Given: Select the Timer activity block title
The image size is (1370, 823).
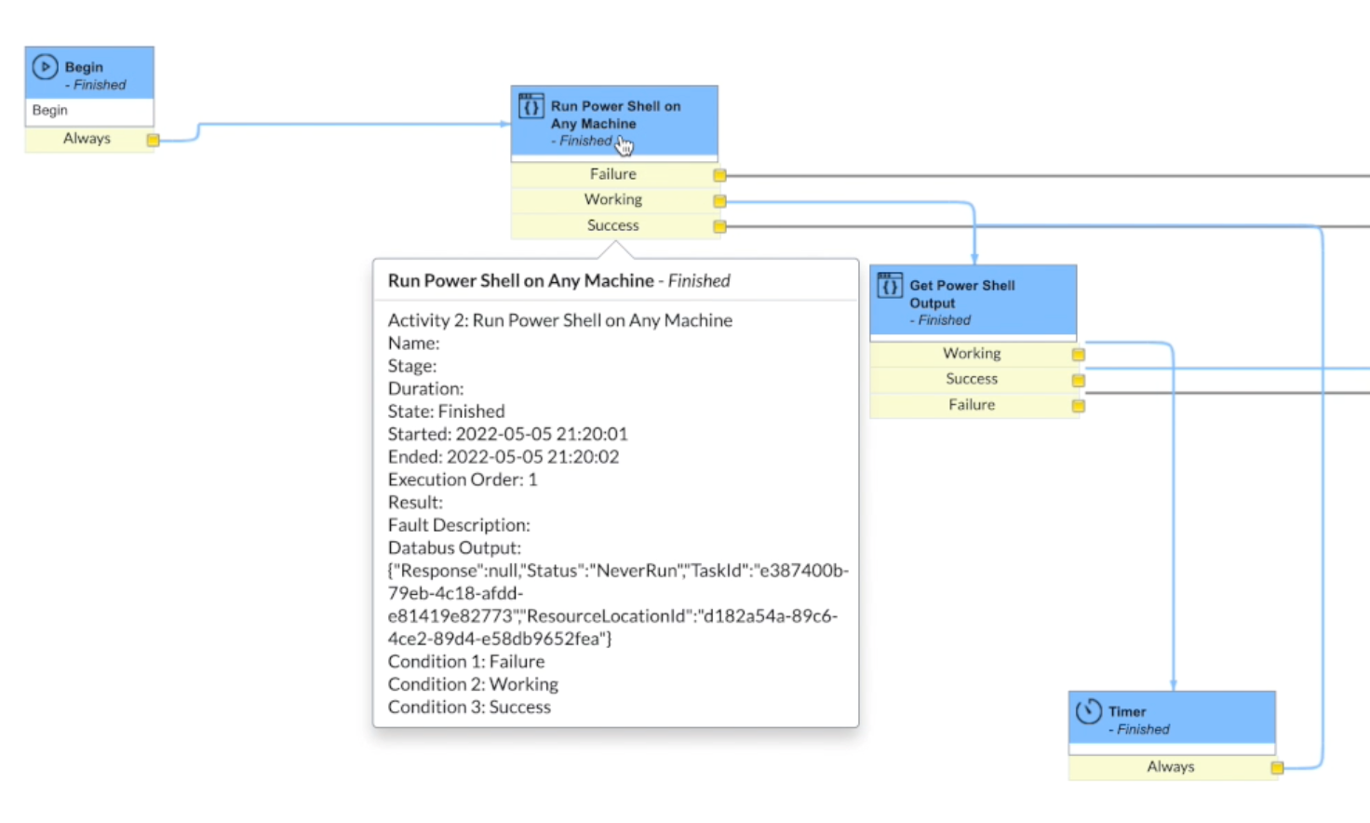Looking at the screenshot, I should (x=1127, y=712).
